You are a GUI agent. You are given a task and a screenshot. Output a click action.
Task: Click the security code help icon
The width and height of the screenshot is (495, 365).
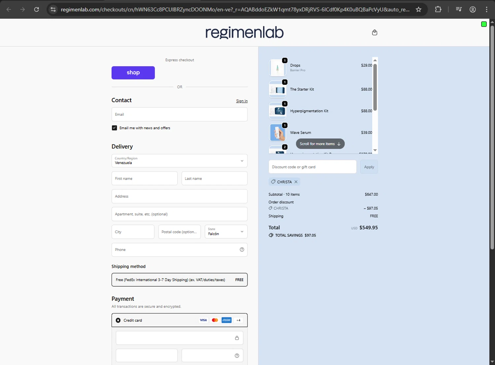(237, 355)
